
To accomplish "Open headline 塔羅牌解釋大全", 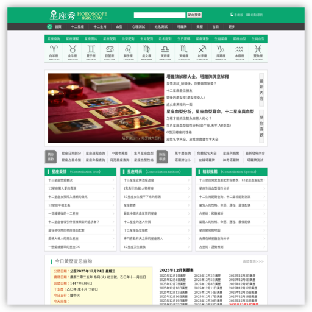I will coord(197,77).
